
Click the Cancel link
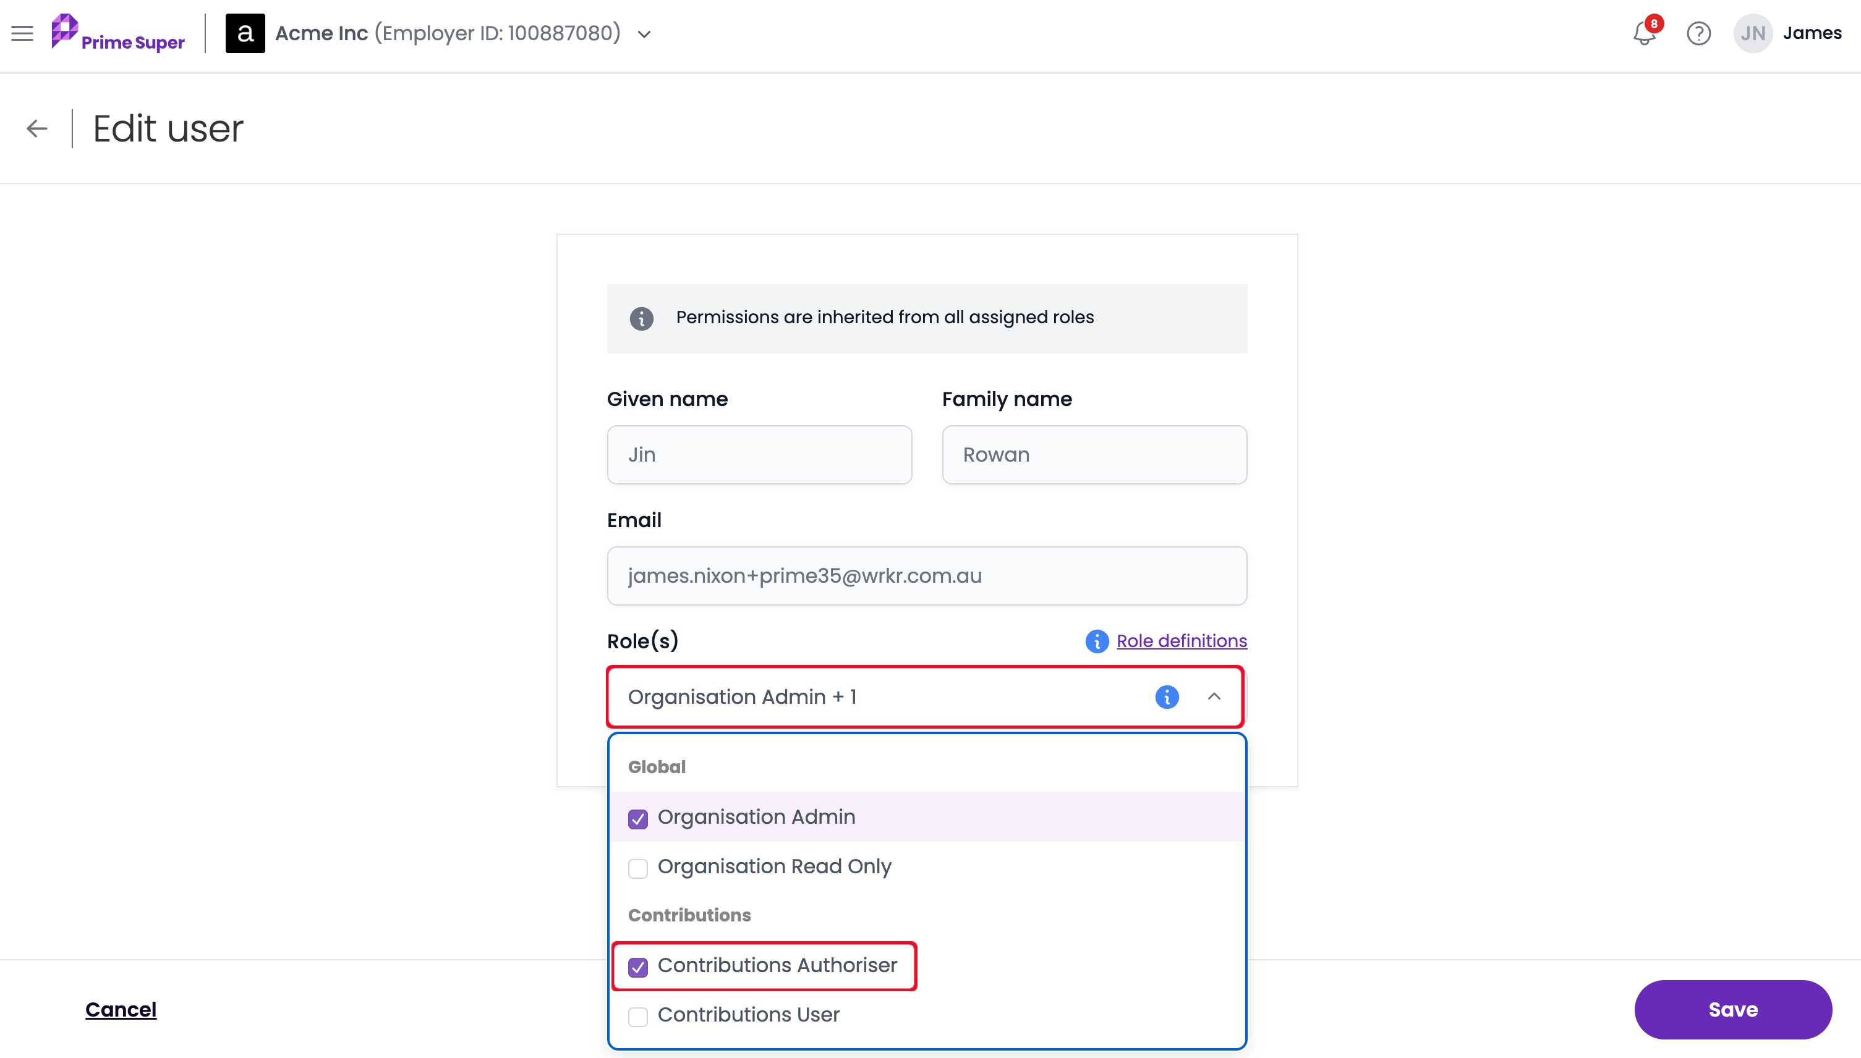(121, 1009)
